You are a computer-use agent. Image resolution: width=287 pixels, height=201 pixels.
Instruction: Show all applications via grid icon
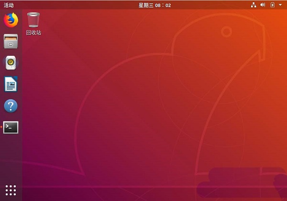pyautogui.click(x=11, y=190)
